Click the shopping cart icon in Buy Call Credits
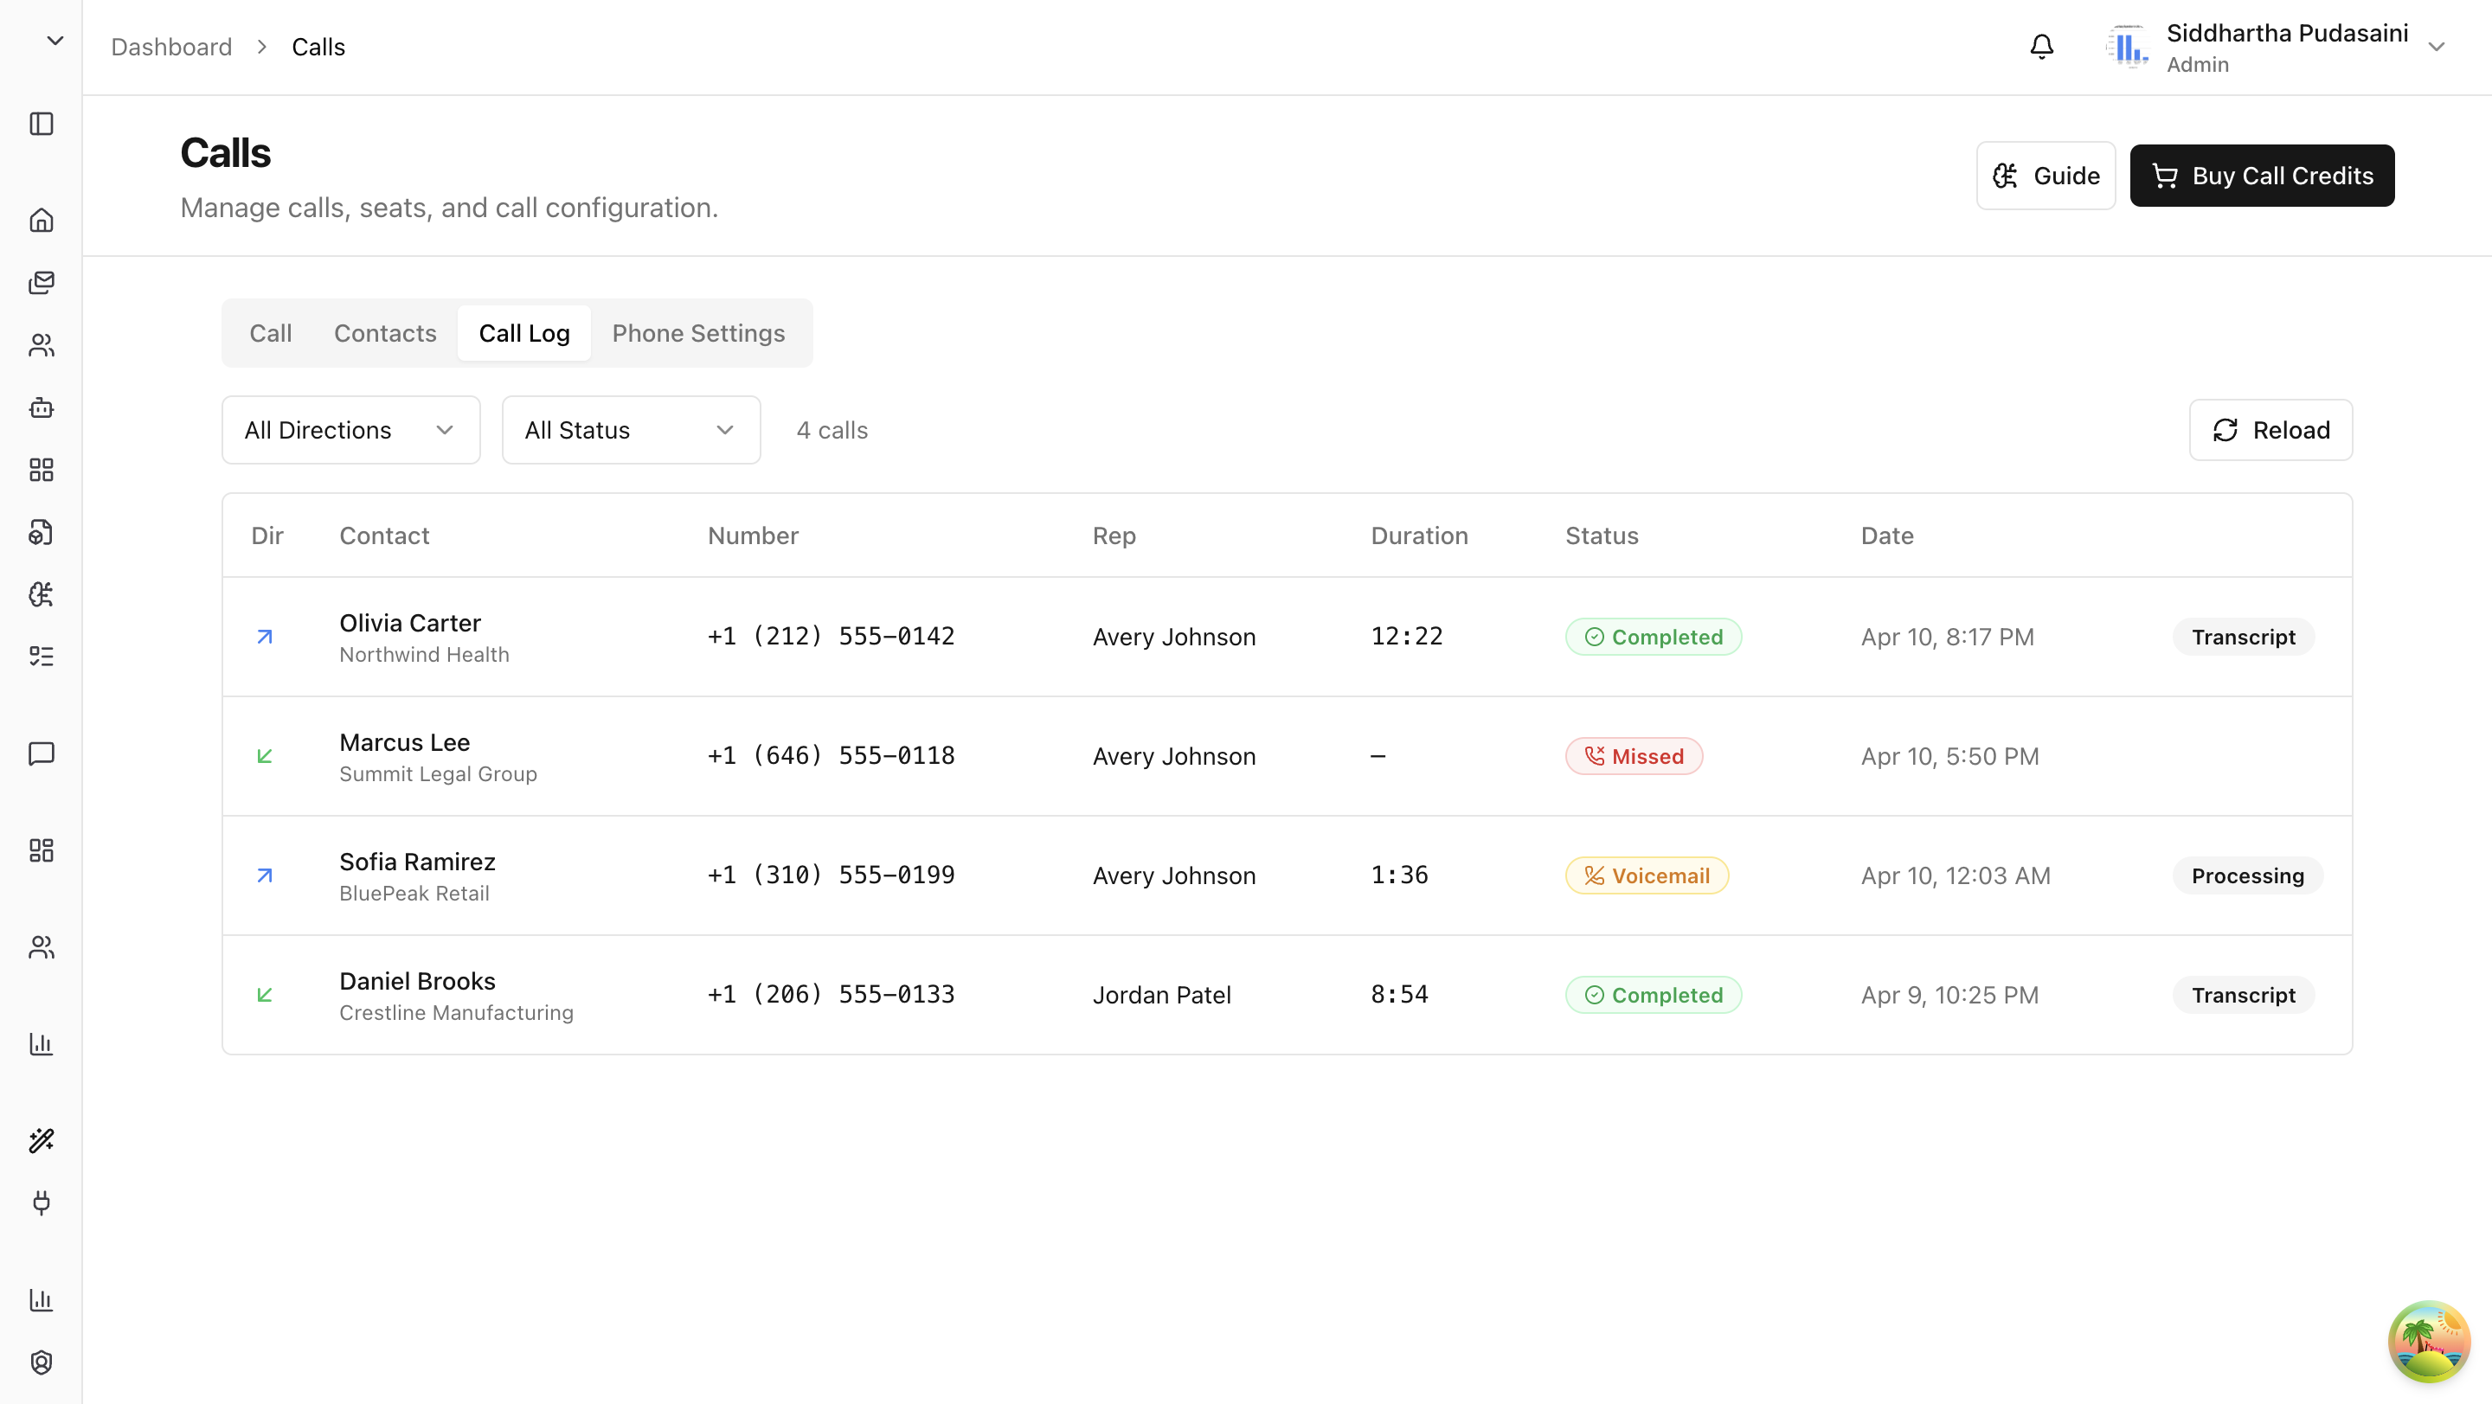The width and height of the screenshot is (2492, 1404). pyautogui.click(x=2165, y=176)
